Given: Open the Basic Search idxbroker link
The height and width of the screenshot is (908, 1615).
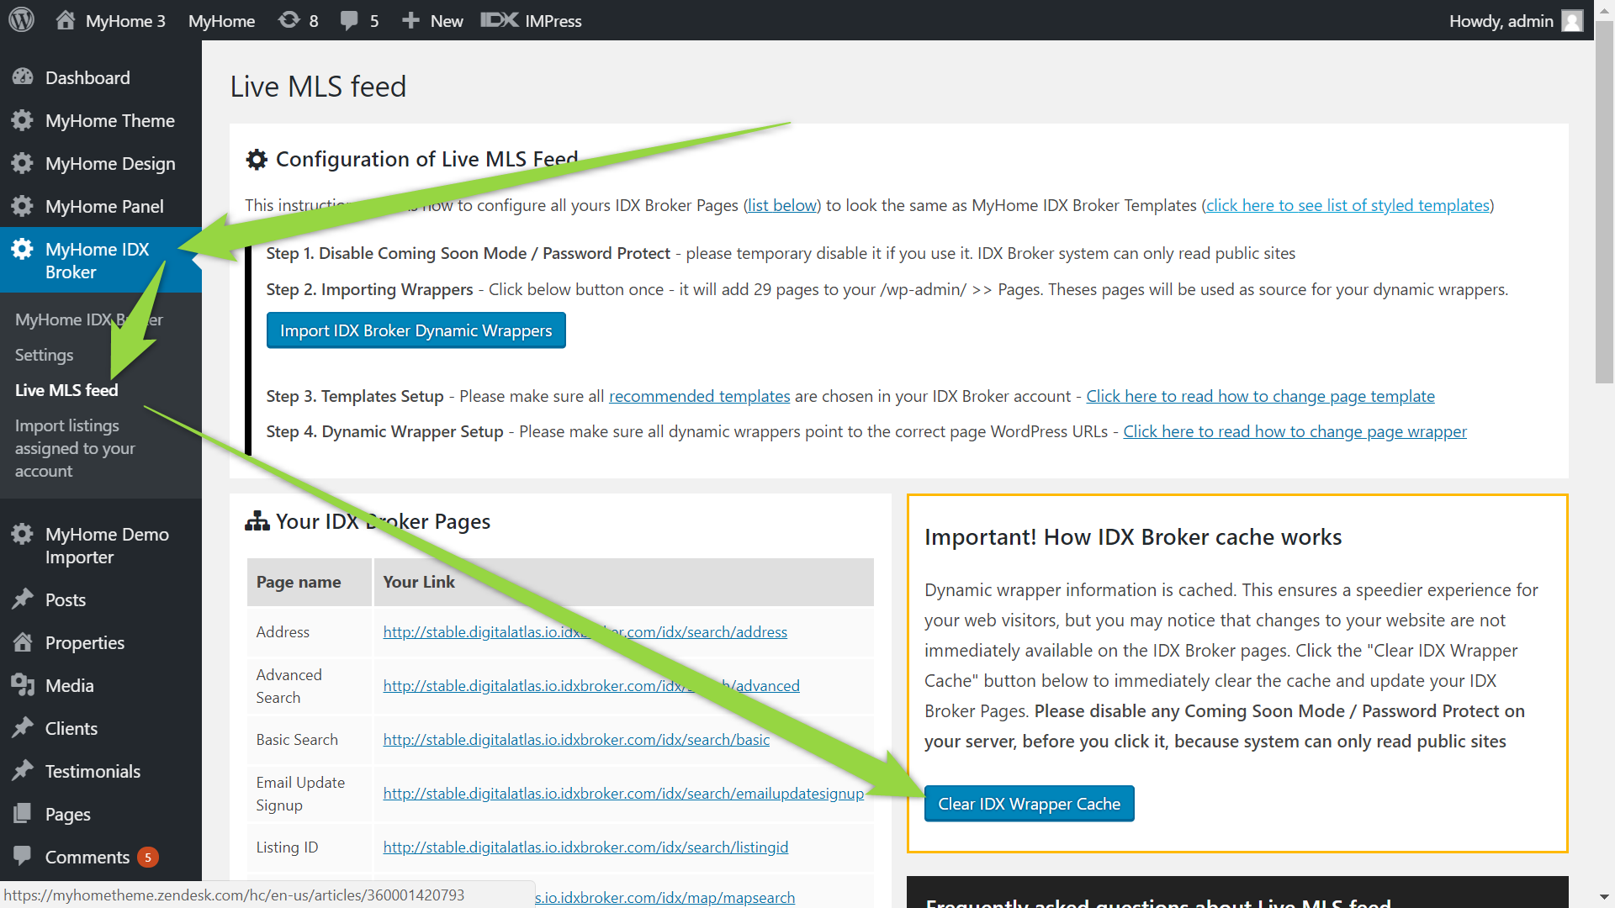Looking at the screenshot, I should (576, 740).
